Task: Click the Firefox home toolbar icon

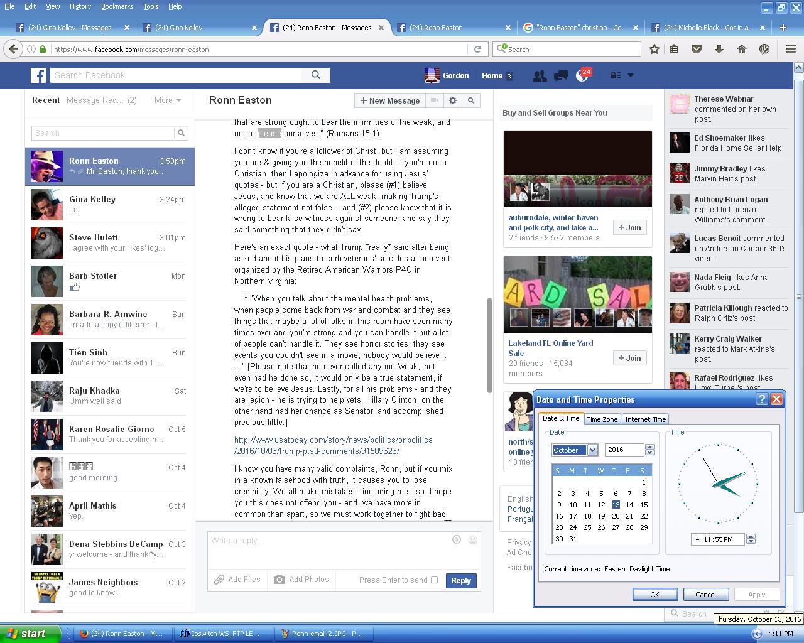Action: click(741, 49)
